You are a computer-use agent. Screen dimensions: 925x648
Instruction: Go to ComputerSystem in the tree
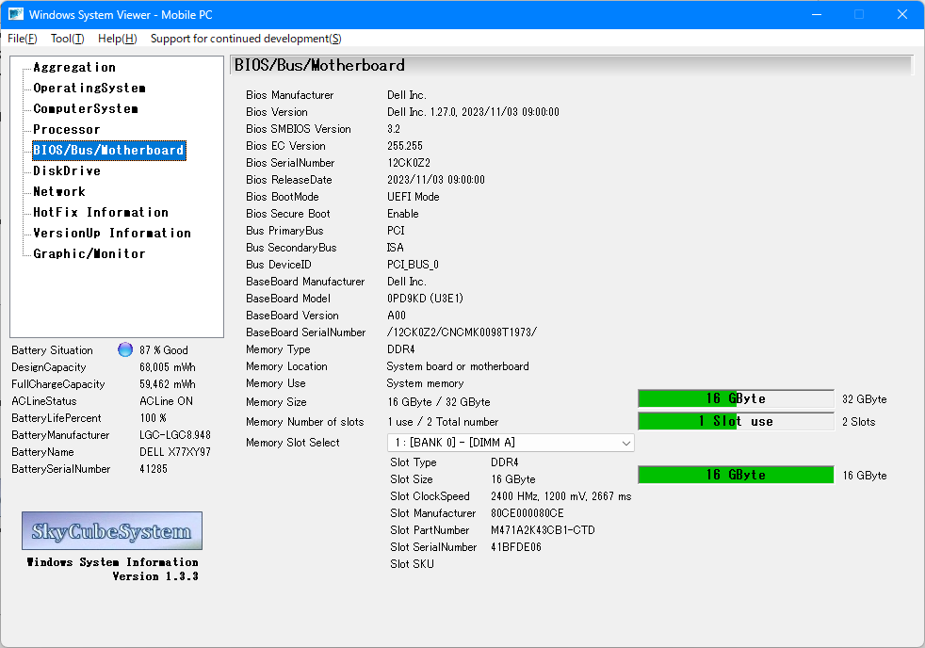pyautogui.click(x=86, y=109)
